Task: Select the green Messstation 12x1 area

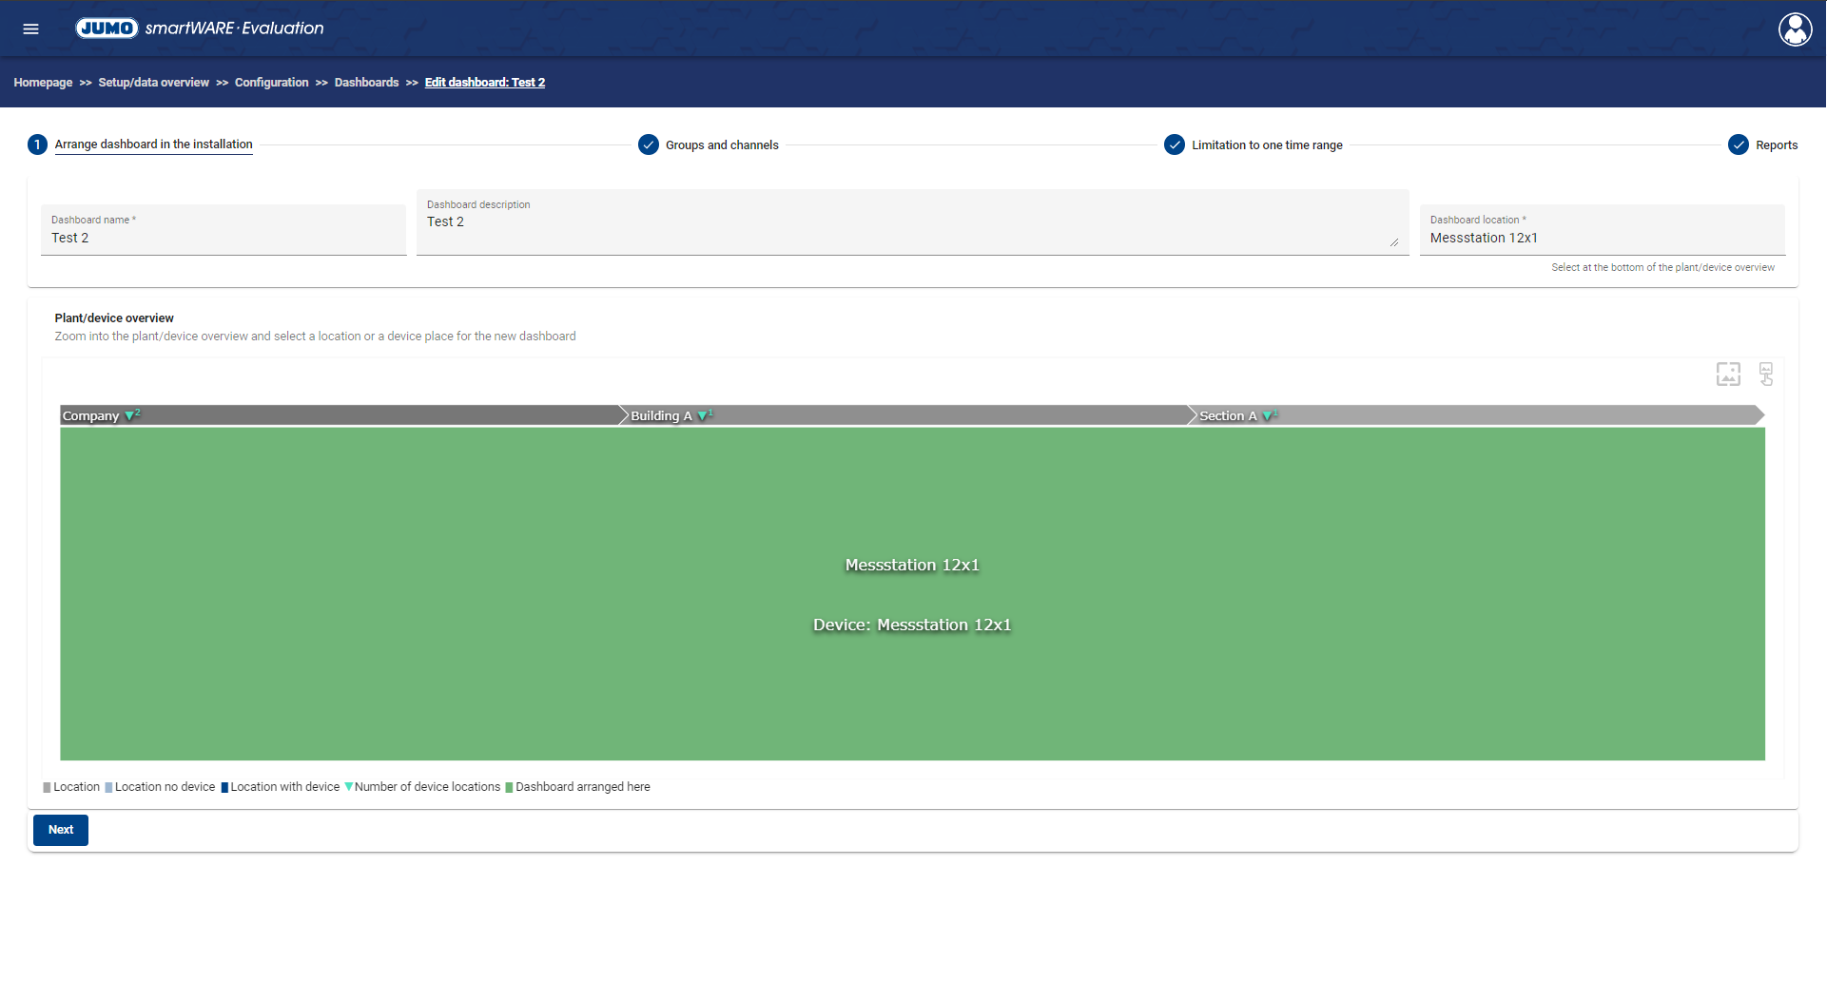Action: point(912,593)
